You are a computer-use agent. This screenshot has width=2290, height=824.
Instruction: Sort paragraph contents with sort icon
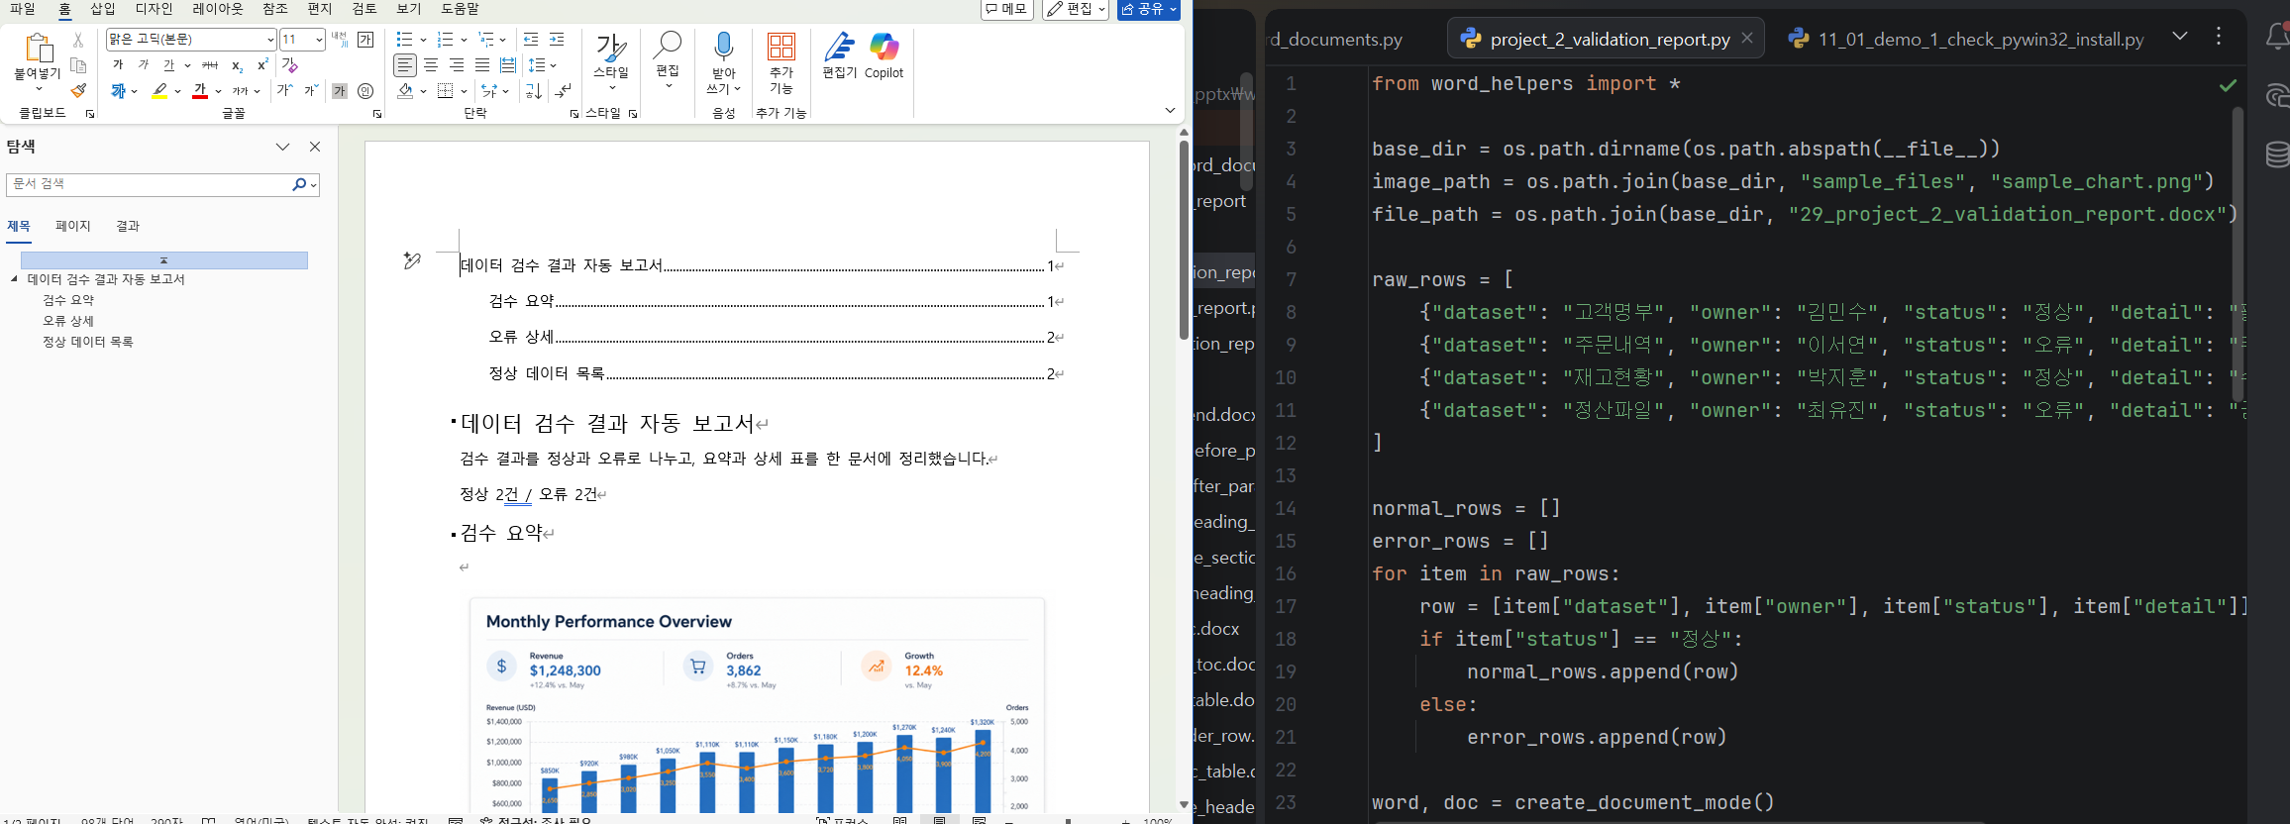[534, 91]
